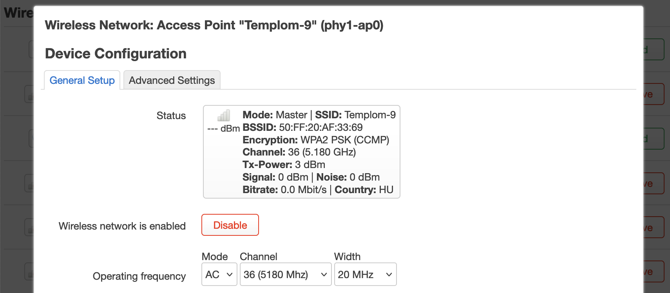Open the Mode dropdown showing AC
Image resolution: width=670 pixels, height=293 pixels.
coord(219,274)
